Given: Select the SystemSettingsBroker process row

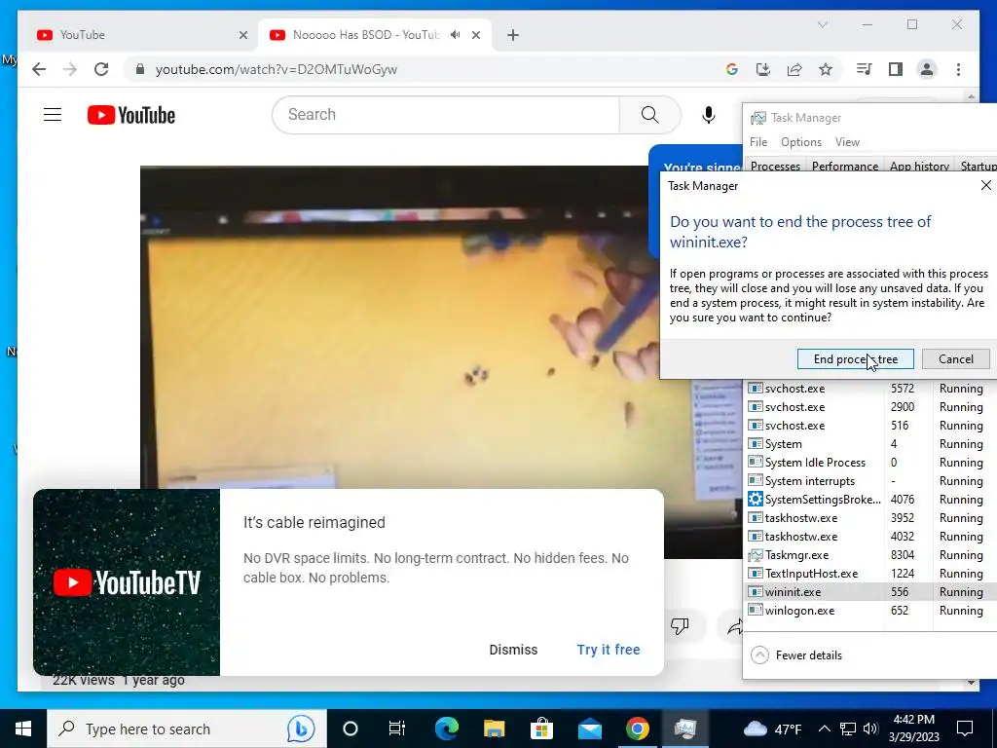Looking at the screenshot, I should 869,500.
